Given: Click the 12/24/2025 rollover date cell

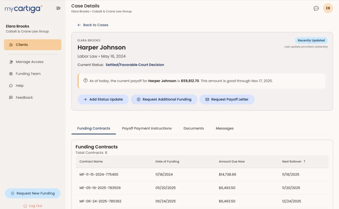Looking at the screenshot, I should coord(291,201).
